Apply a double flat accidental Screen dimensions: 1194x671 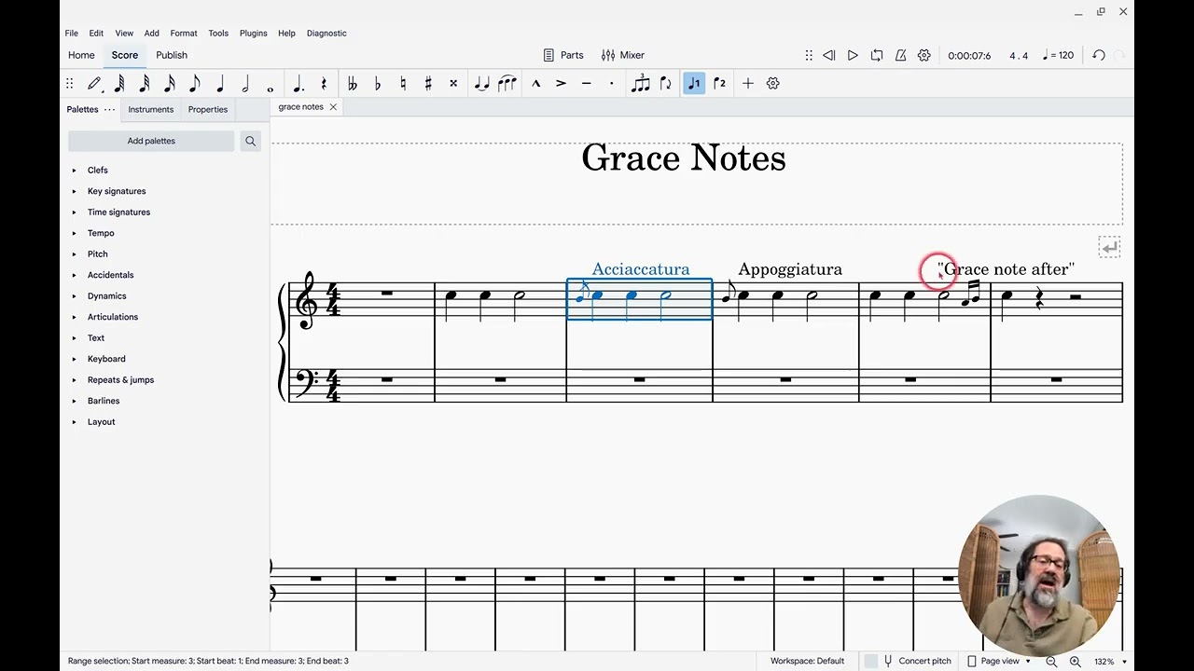point(352,84)
